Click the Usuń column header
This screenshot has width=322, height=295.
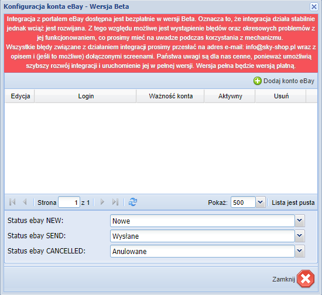click(280, 96)
